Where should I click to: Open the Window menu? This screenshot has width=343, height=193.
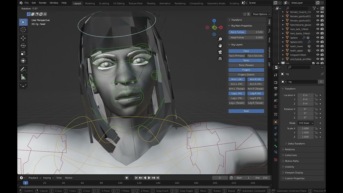point(54,3)
